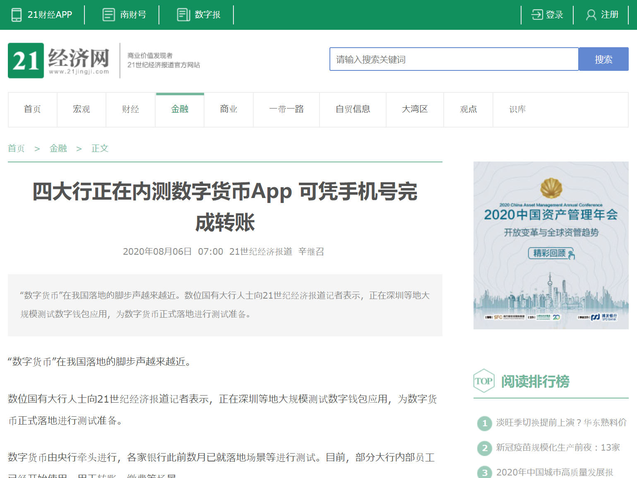This screenshot has height=478, width=637.
Task: Click the 南财号 document icon
Action: [108, 14]
